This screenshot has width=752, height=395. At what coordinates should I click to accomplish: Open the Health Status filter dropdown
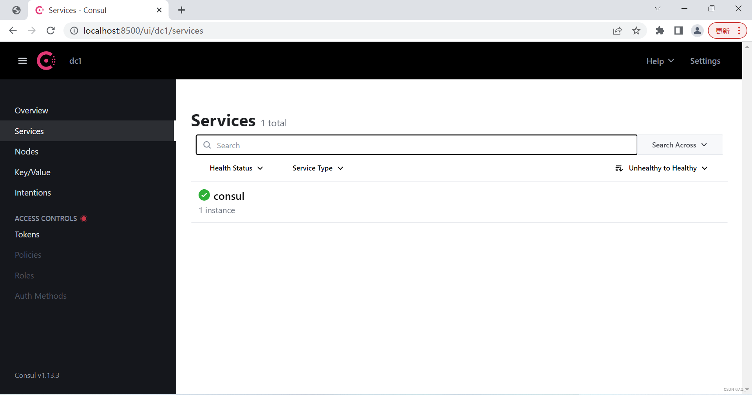click(236, 168)
